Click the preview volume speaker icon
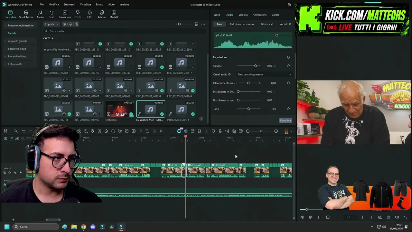 [397, 217]
